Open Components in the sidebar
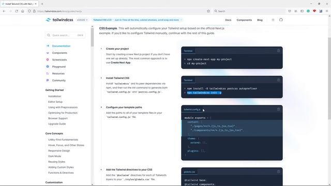Image resolution: width=331 pixels, height=186 pixels. coord(59,53)
